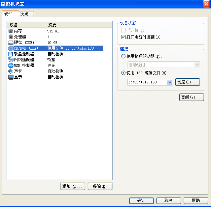Close the 虚拟机设置 dialog window
The height and width of the screenshot is (207, 211).
[x=206, y=4]
